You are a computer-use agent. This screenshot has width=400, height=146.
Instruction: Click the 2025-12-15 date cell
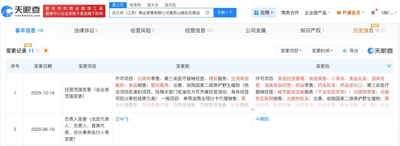(43, 93)
